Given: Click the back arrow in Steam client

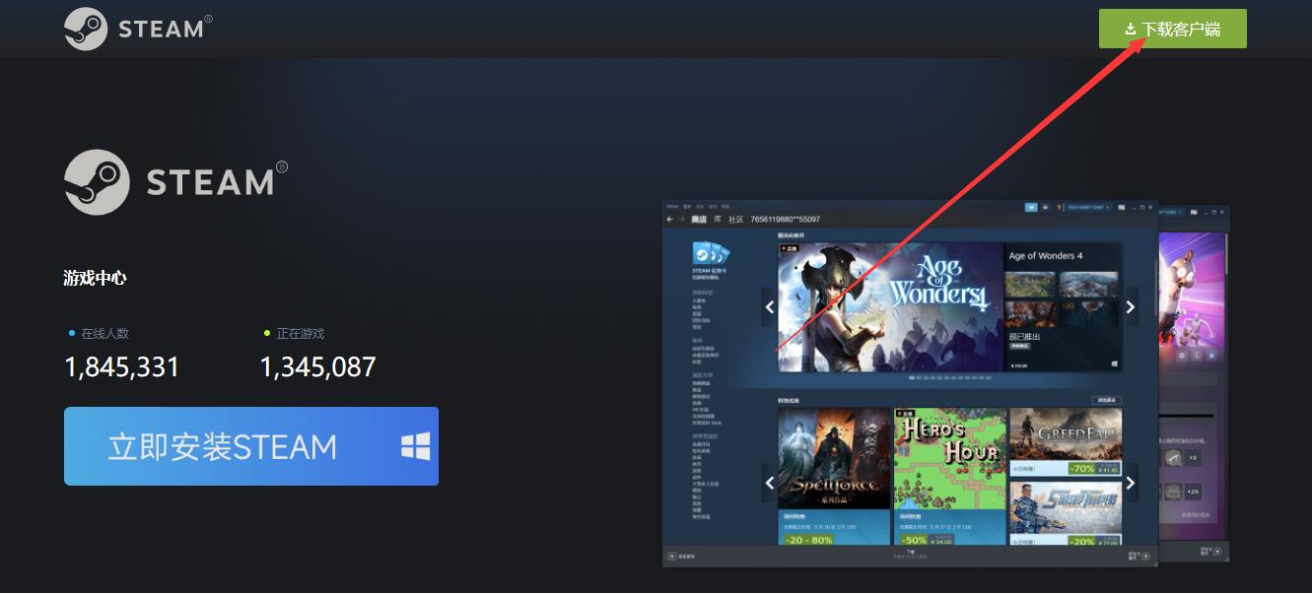Looking at the screenshot, I should (x=670, y=219).
